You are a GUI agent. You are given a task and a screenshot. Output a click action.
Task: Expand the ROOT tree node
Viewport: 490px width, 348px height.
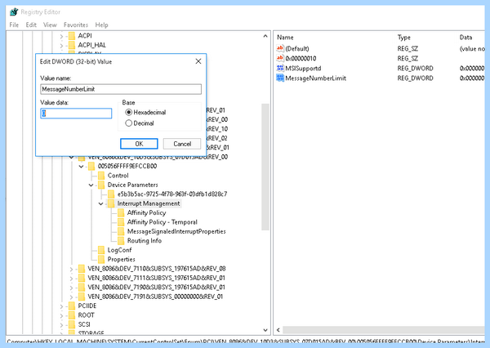point(61,316)
